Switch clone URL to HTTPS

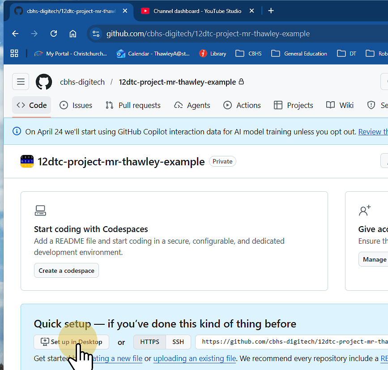click(149, 341)
